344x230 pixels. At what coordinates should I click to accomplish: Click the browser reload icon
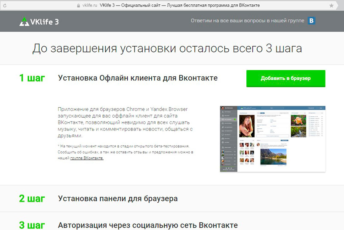click(x=5, y=6)
